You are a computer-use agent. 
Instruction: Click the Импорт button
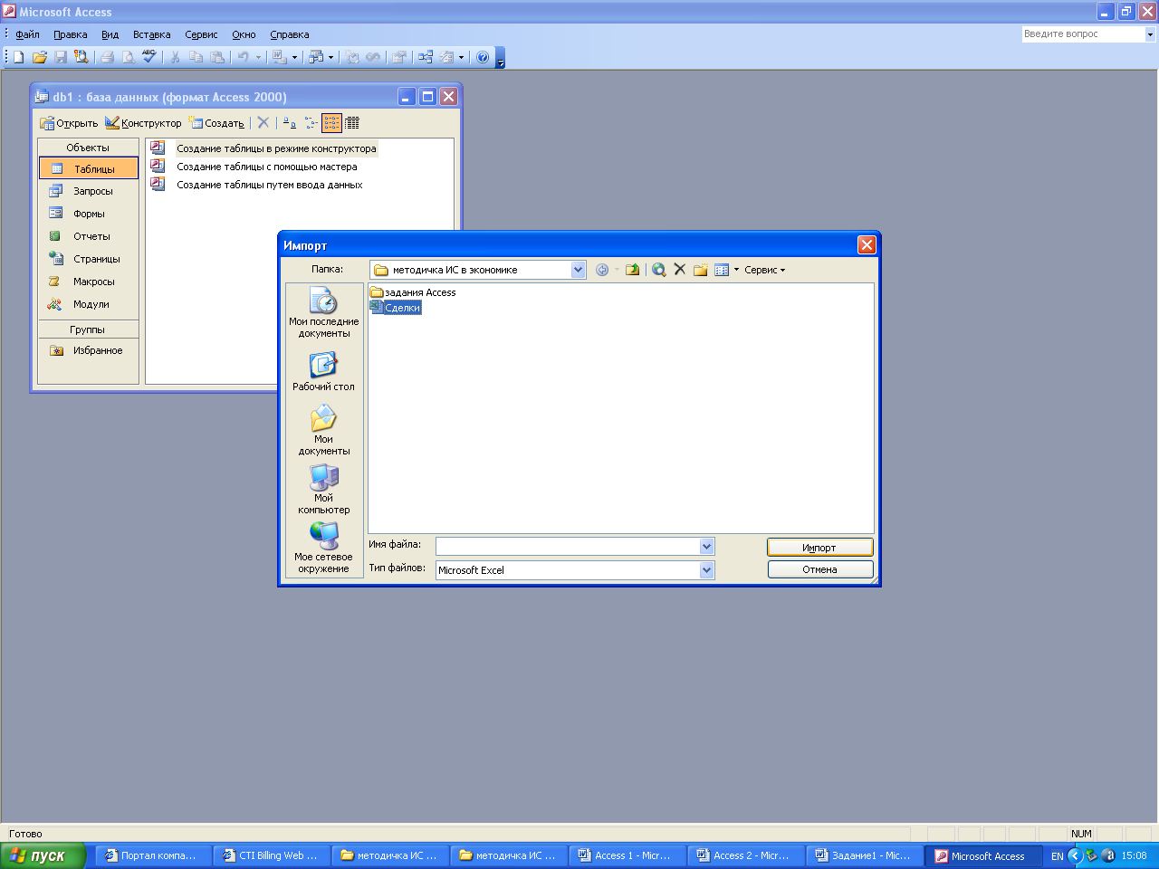tap(819, 548)
